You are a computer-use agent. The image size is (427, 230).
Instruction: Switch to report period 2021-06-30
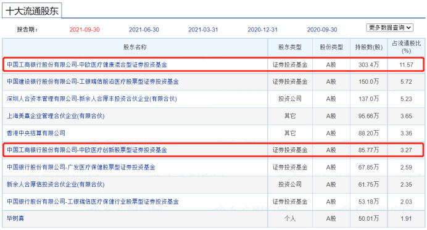tap(144, 30)
